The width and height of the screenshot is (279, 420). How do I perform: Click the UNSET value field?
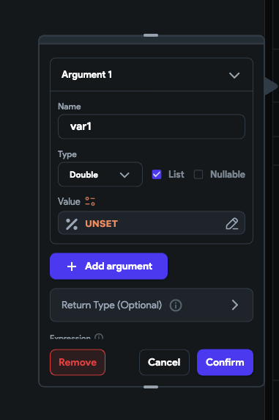(x=152, y=223)
